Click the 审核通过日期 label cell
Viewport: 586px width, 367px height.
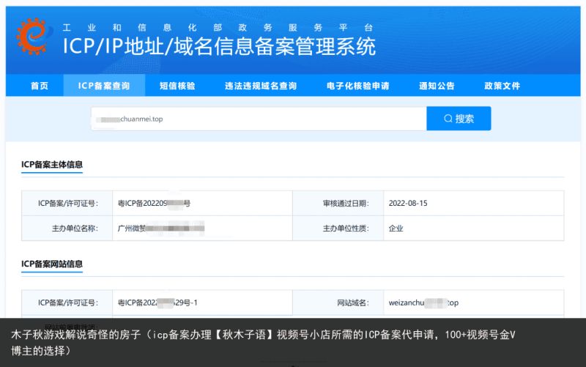pyautogui.click(x=338, y=204)
